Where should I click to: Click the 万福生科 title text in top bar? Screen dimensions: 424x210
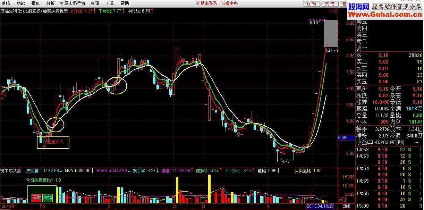pyautogui.click(x=230, y=3)
